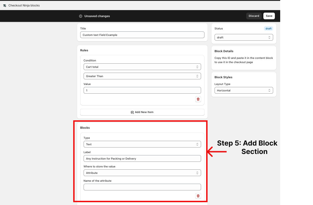Image resolution: width=313 pixels, height=205 pixels.
Task: Save the block changes
Action: point(269,16)
